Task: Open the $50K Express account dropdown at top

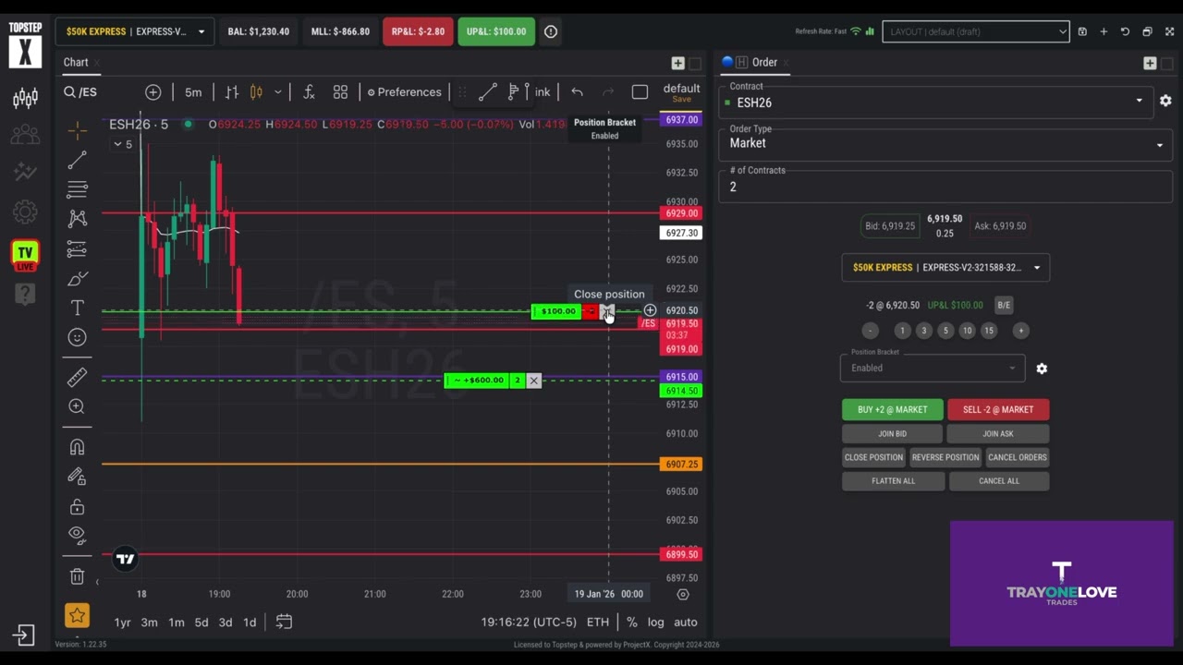Action: tap(135, 31)
